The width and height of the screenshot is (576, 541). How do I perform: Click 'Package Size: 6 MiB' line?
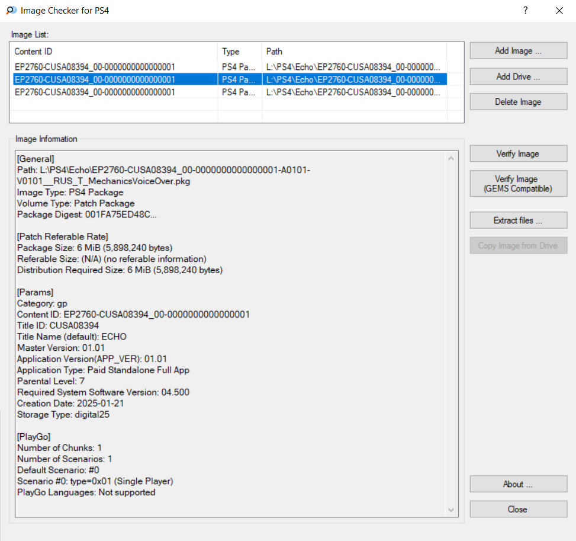point(95,248)
